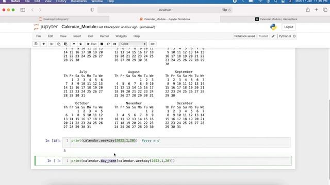The image size is (330, 185).
Task: Open the Safari application menu
Action: pyautogui.click(x=15, y=1)
